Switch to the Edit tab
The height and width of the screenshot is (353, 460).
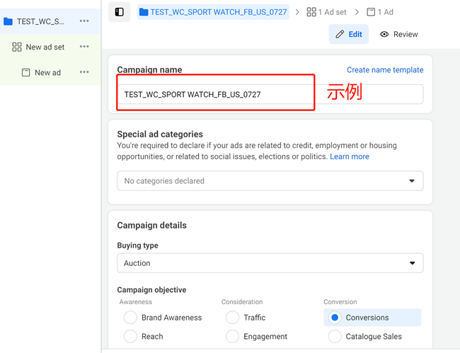pos(348,34)
